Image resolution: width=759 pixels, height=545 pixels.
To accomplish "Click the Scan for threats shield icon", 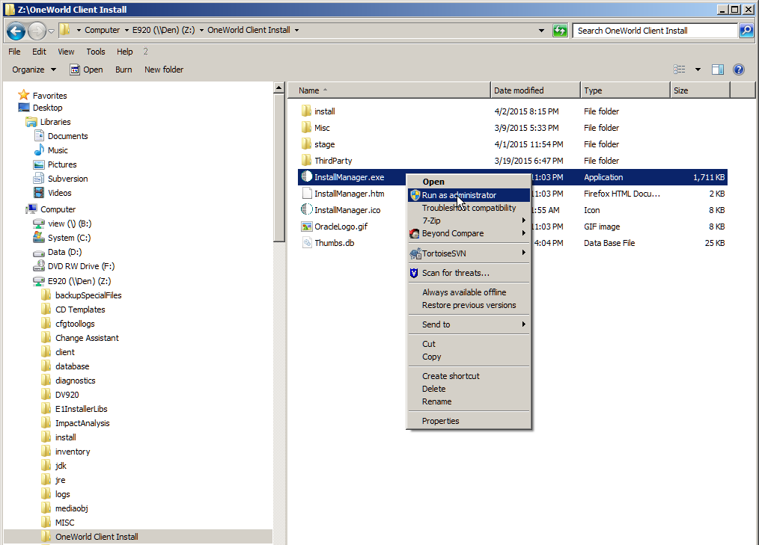I will pyautogui.click(x=414, y=273).
